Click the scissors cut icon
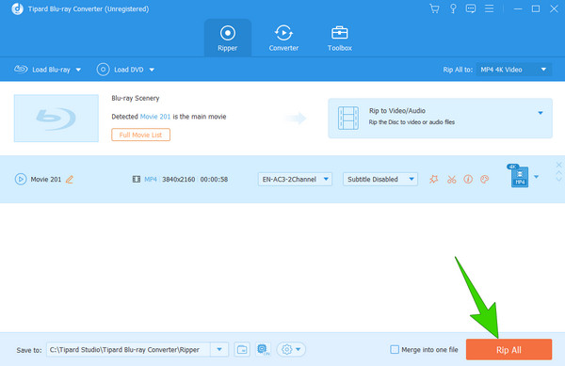565x366 pixels. click(x=451, y=179)
